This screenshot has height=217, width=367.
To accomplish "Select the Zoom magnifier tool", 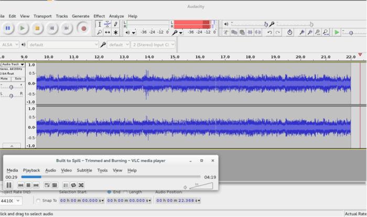I will 100,32.
